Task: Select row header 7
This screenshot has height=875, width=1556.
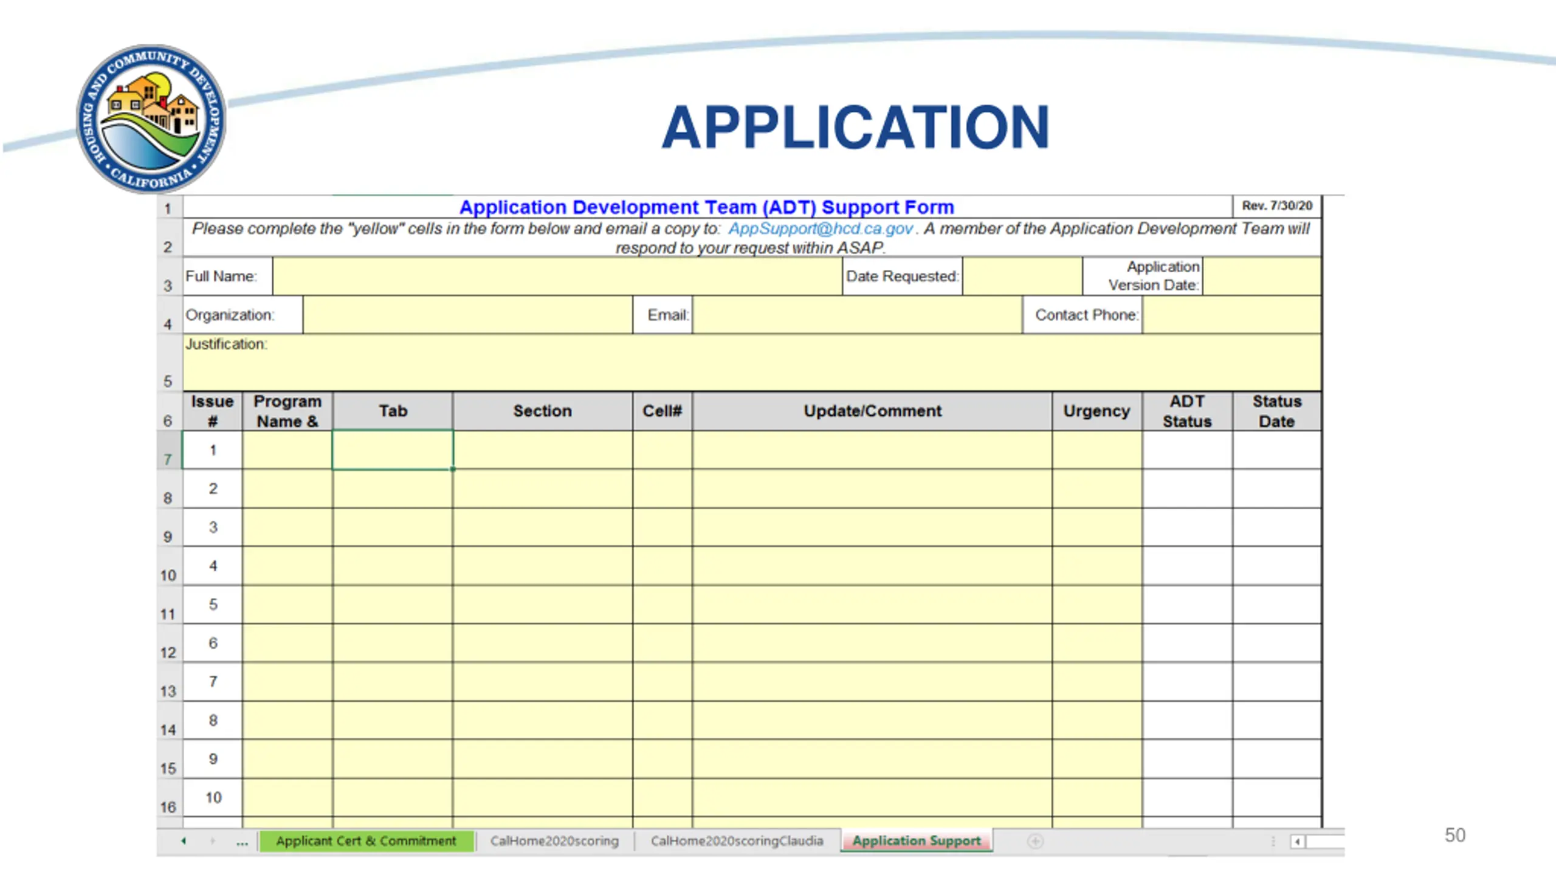Action: click(169, 450)
